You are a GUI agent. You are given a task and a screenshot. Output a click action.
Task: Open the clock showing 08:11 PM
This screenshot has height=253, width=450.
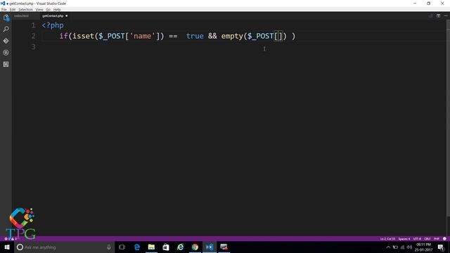pyautogui.click(x=423, y=247)
